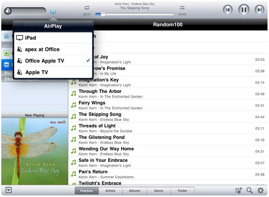The image size is (269, 197).
Task: Open the AirPlay output icon
Action: 53,12
